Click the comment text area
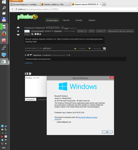This screenshot has height=150, width=138. coord(36,86)
